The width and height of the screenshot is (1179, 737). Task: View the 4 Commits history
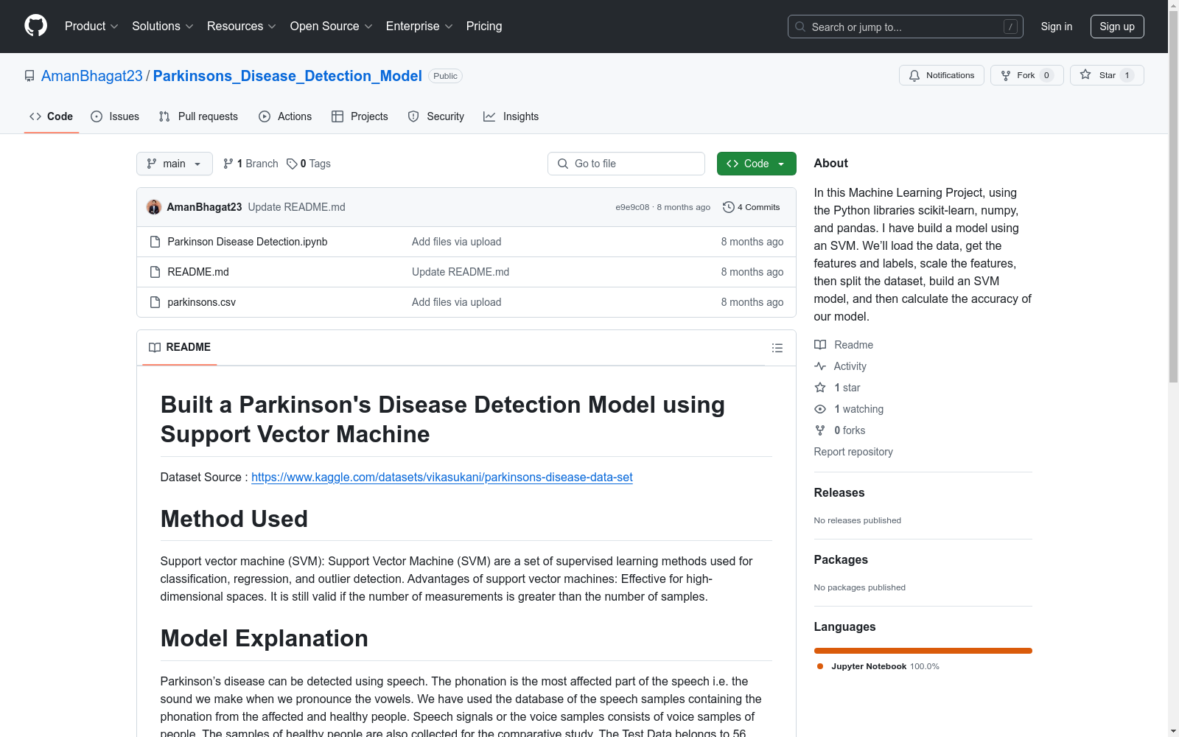pos(752,207)
